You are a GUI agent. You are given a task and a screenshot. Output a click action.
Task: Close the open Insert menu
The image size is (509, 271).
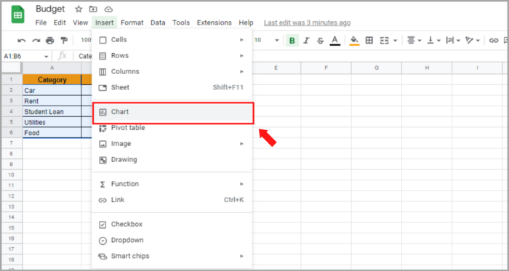click(105, 23)
